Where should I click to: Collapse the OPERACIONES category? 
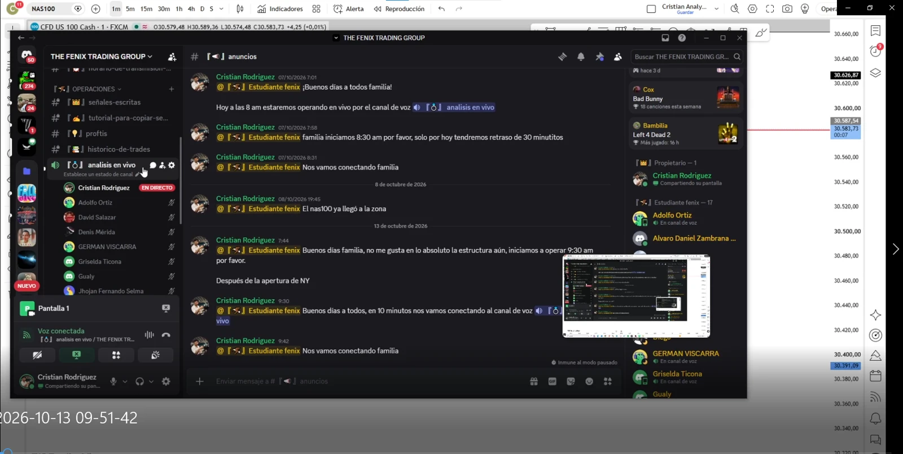coord(94,89)
